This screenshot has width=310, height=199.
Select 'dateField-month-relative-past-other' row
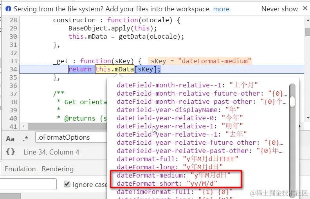[202, 102]
